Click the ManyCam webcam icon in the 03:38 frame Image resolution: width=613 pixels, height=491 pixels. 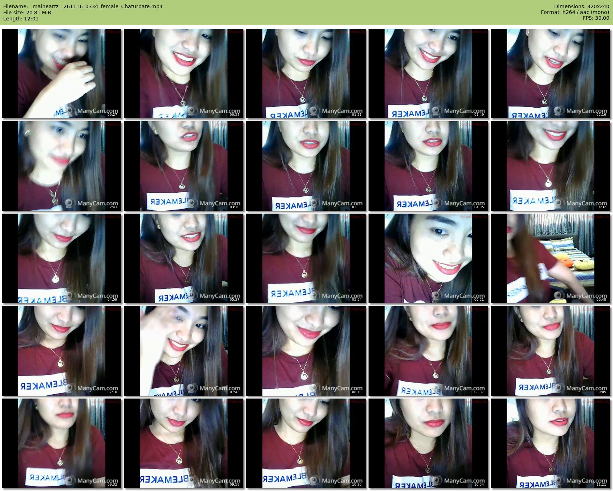coord(314,203)
